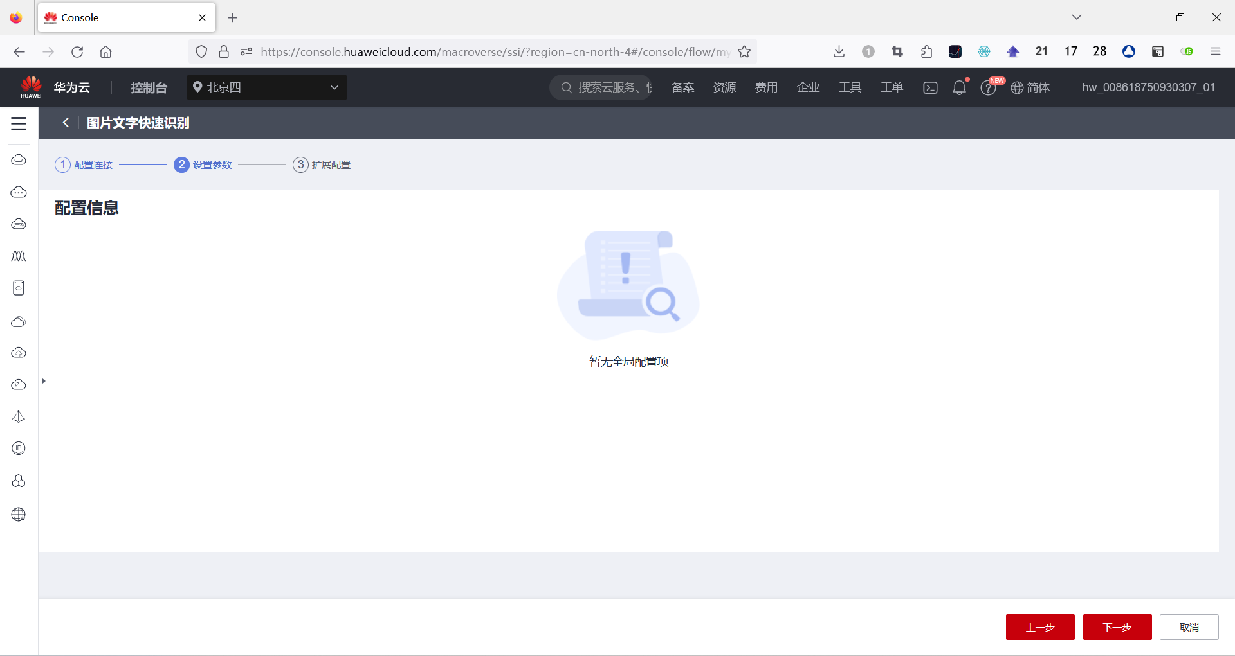Click the IP icon in the left sidebar
1235x656 pixels.
coord(18,448)
